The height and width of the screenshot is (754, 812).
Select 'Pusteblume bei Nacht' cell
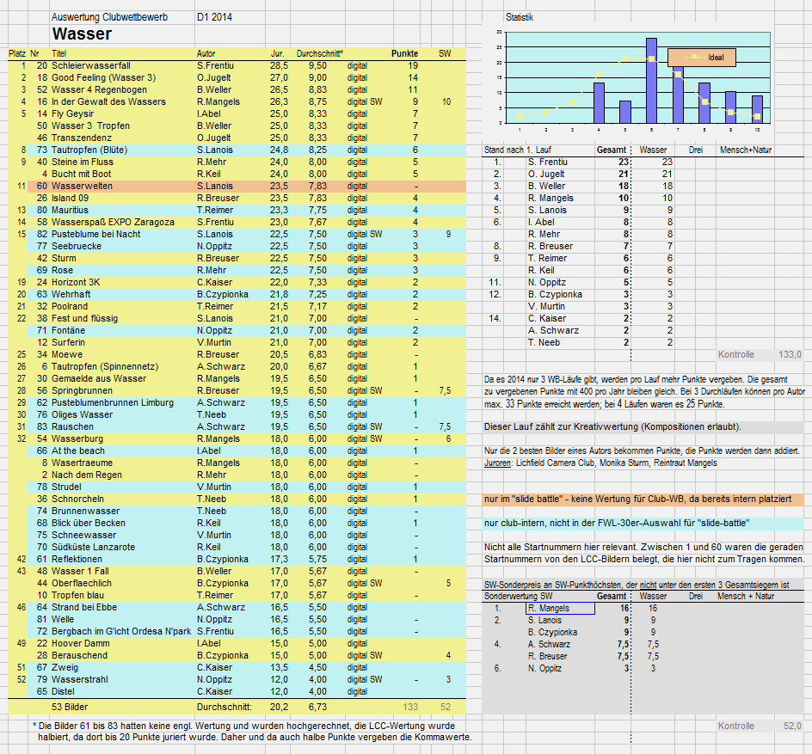(x=95, y=234)
